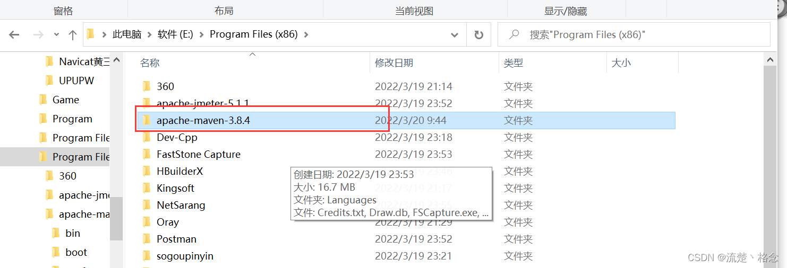
Task: Click navigation pane vertical scrollbar thumb
Action: tap(116, 218)
